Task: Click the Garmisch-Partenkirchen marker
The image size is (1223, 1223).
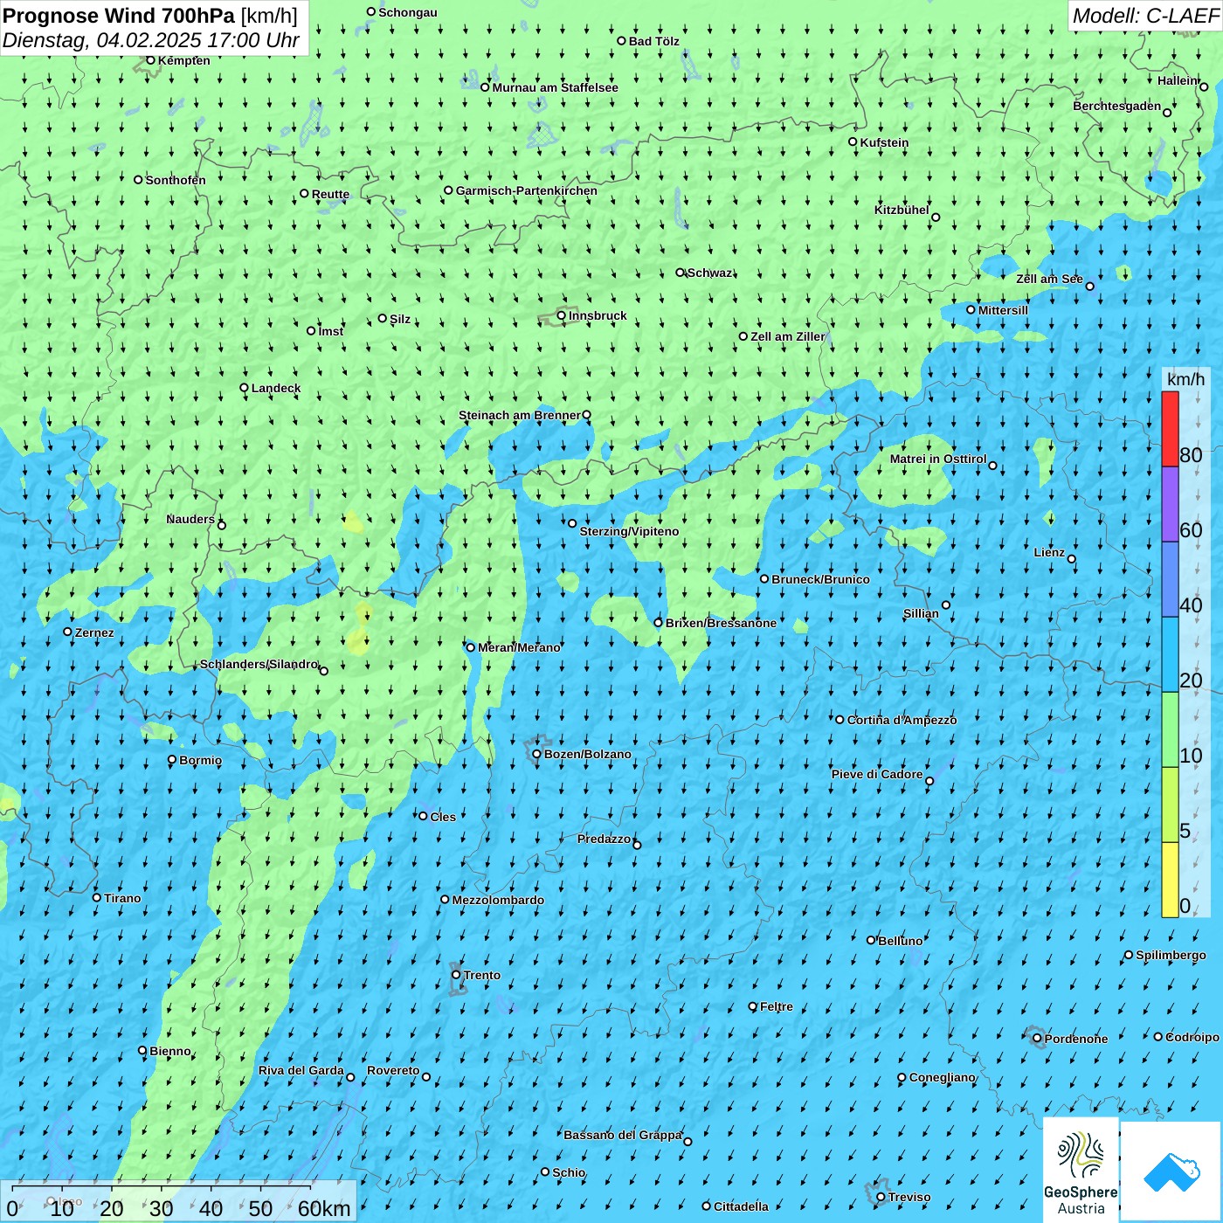Action: tap(448, 190)
